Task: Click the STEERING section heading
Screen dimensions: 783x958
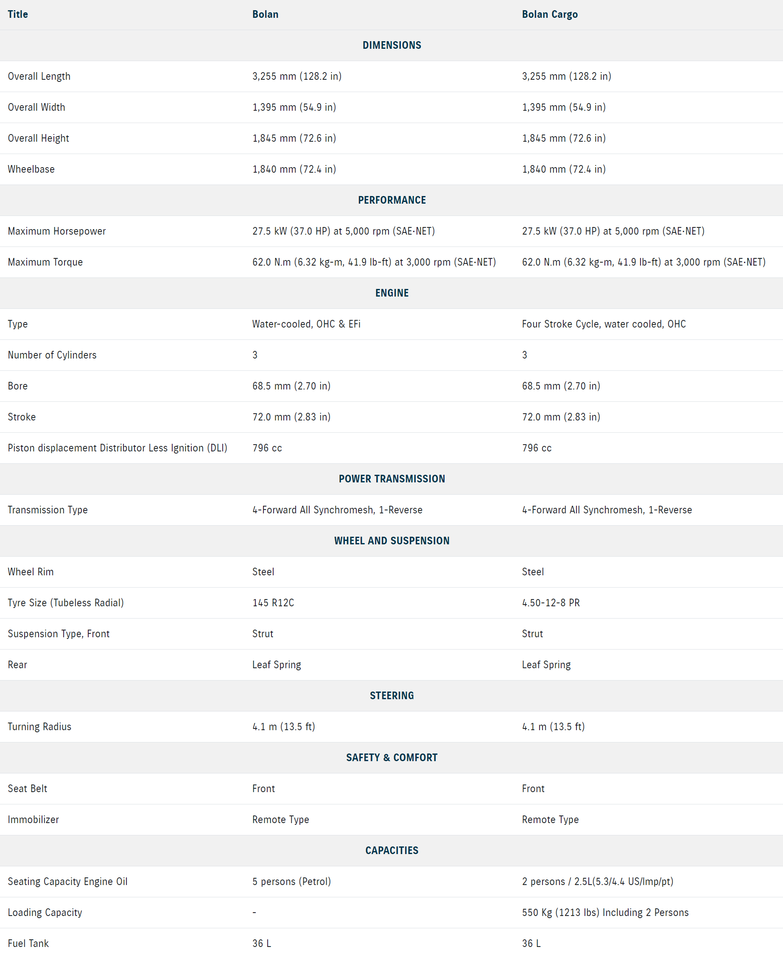Action: pyautogui.click(x=391, y=695)
